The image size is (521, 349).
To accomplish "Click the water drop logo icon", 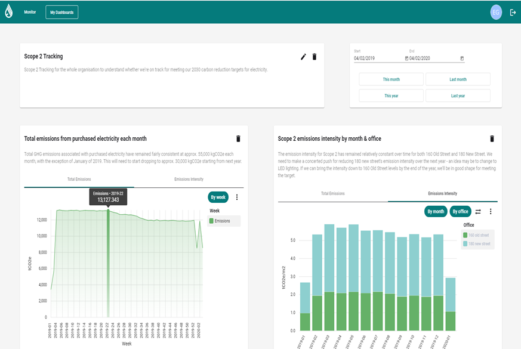I will coord(8,12).
